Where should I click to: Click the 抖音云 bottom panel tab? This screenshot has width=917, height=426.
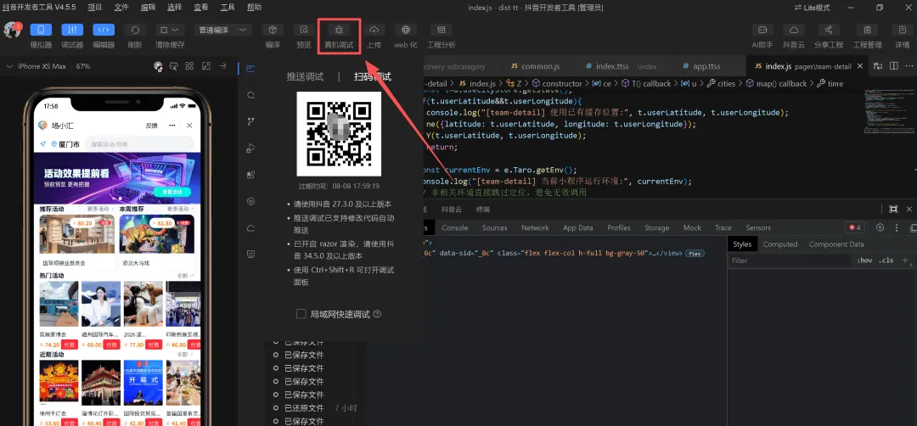[x=452, y=210]
